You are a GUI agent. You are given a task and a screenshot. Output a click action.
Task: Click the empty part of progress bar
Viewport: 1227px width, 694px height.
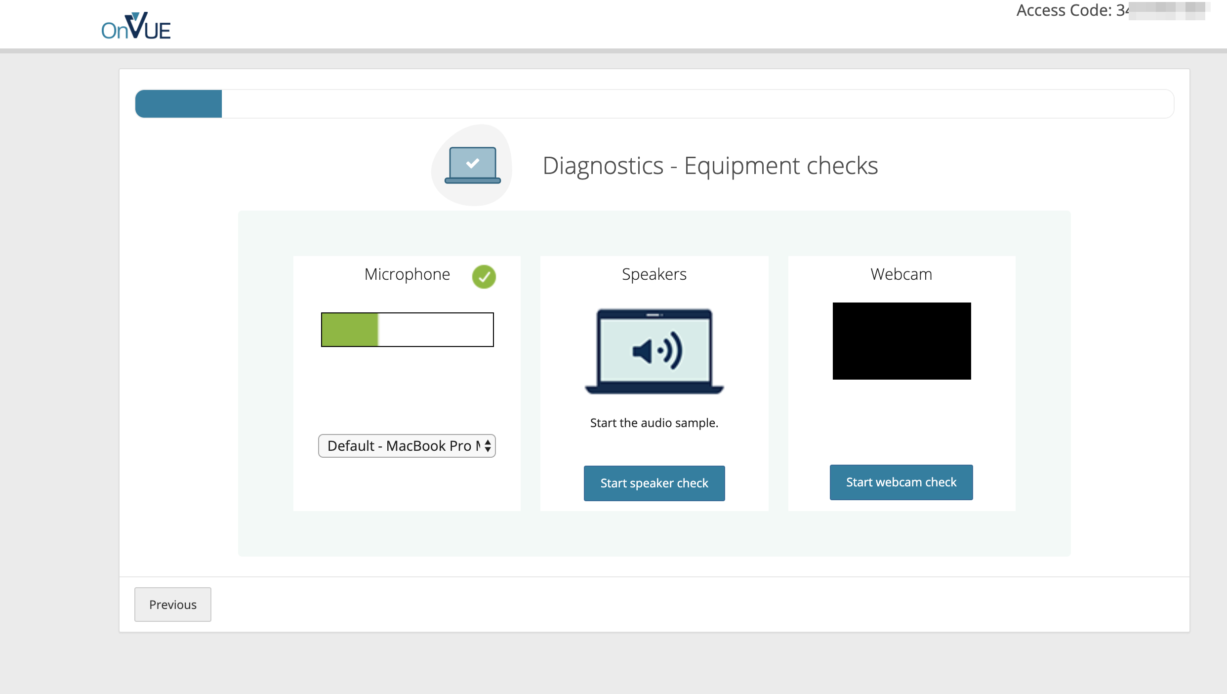[696, 104]
